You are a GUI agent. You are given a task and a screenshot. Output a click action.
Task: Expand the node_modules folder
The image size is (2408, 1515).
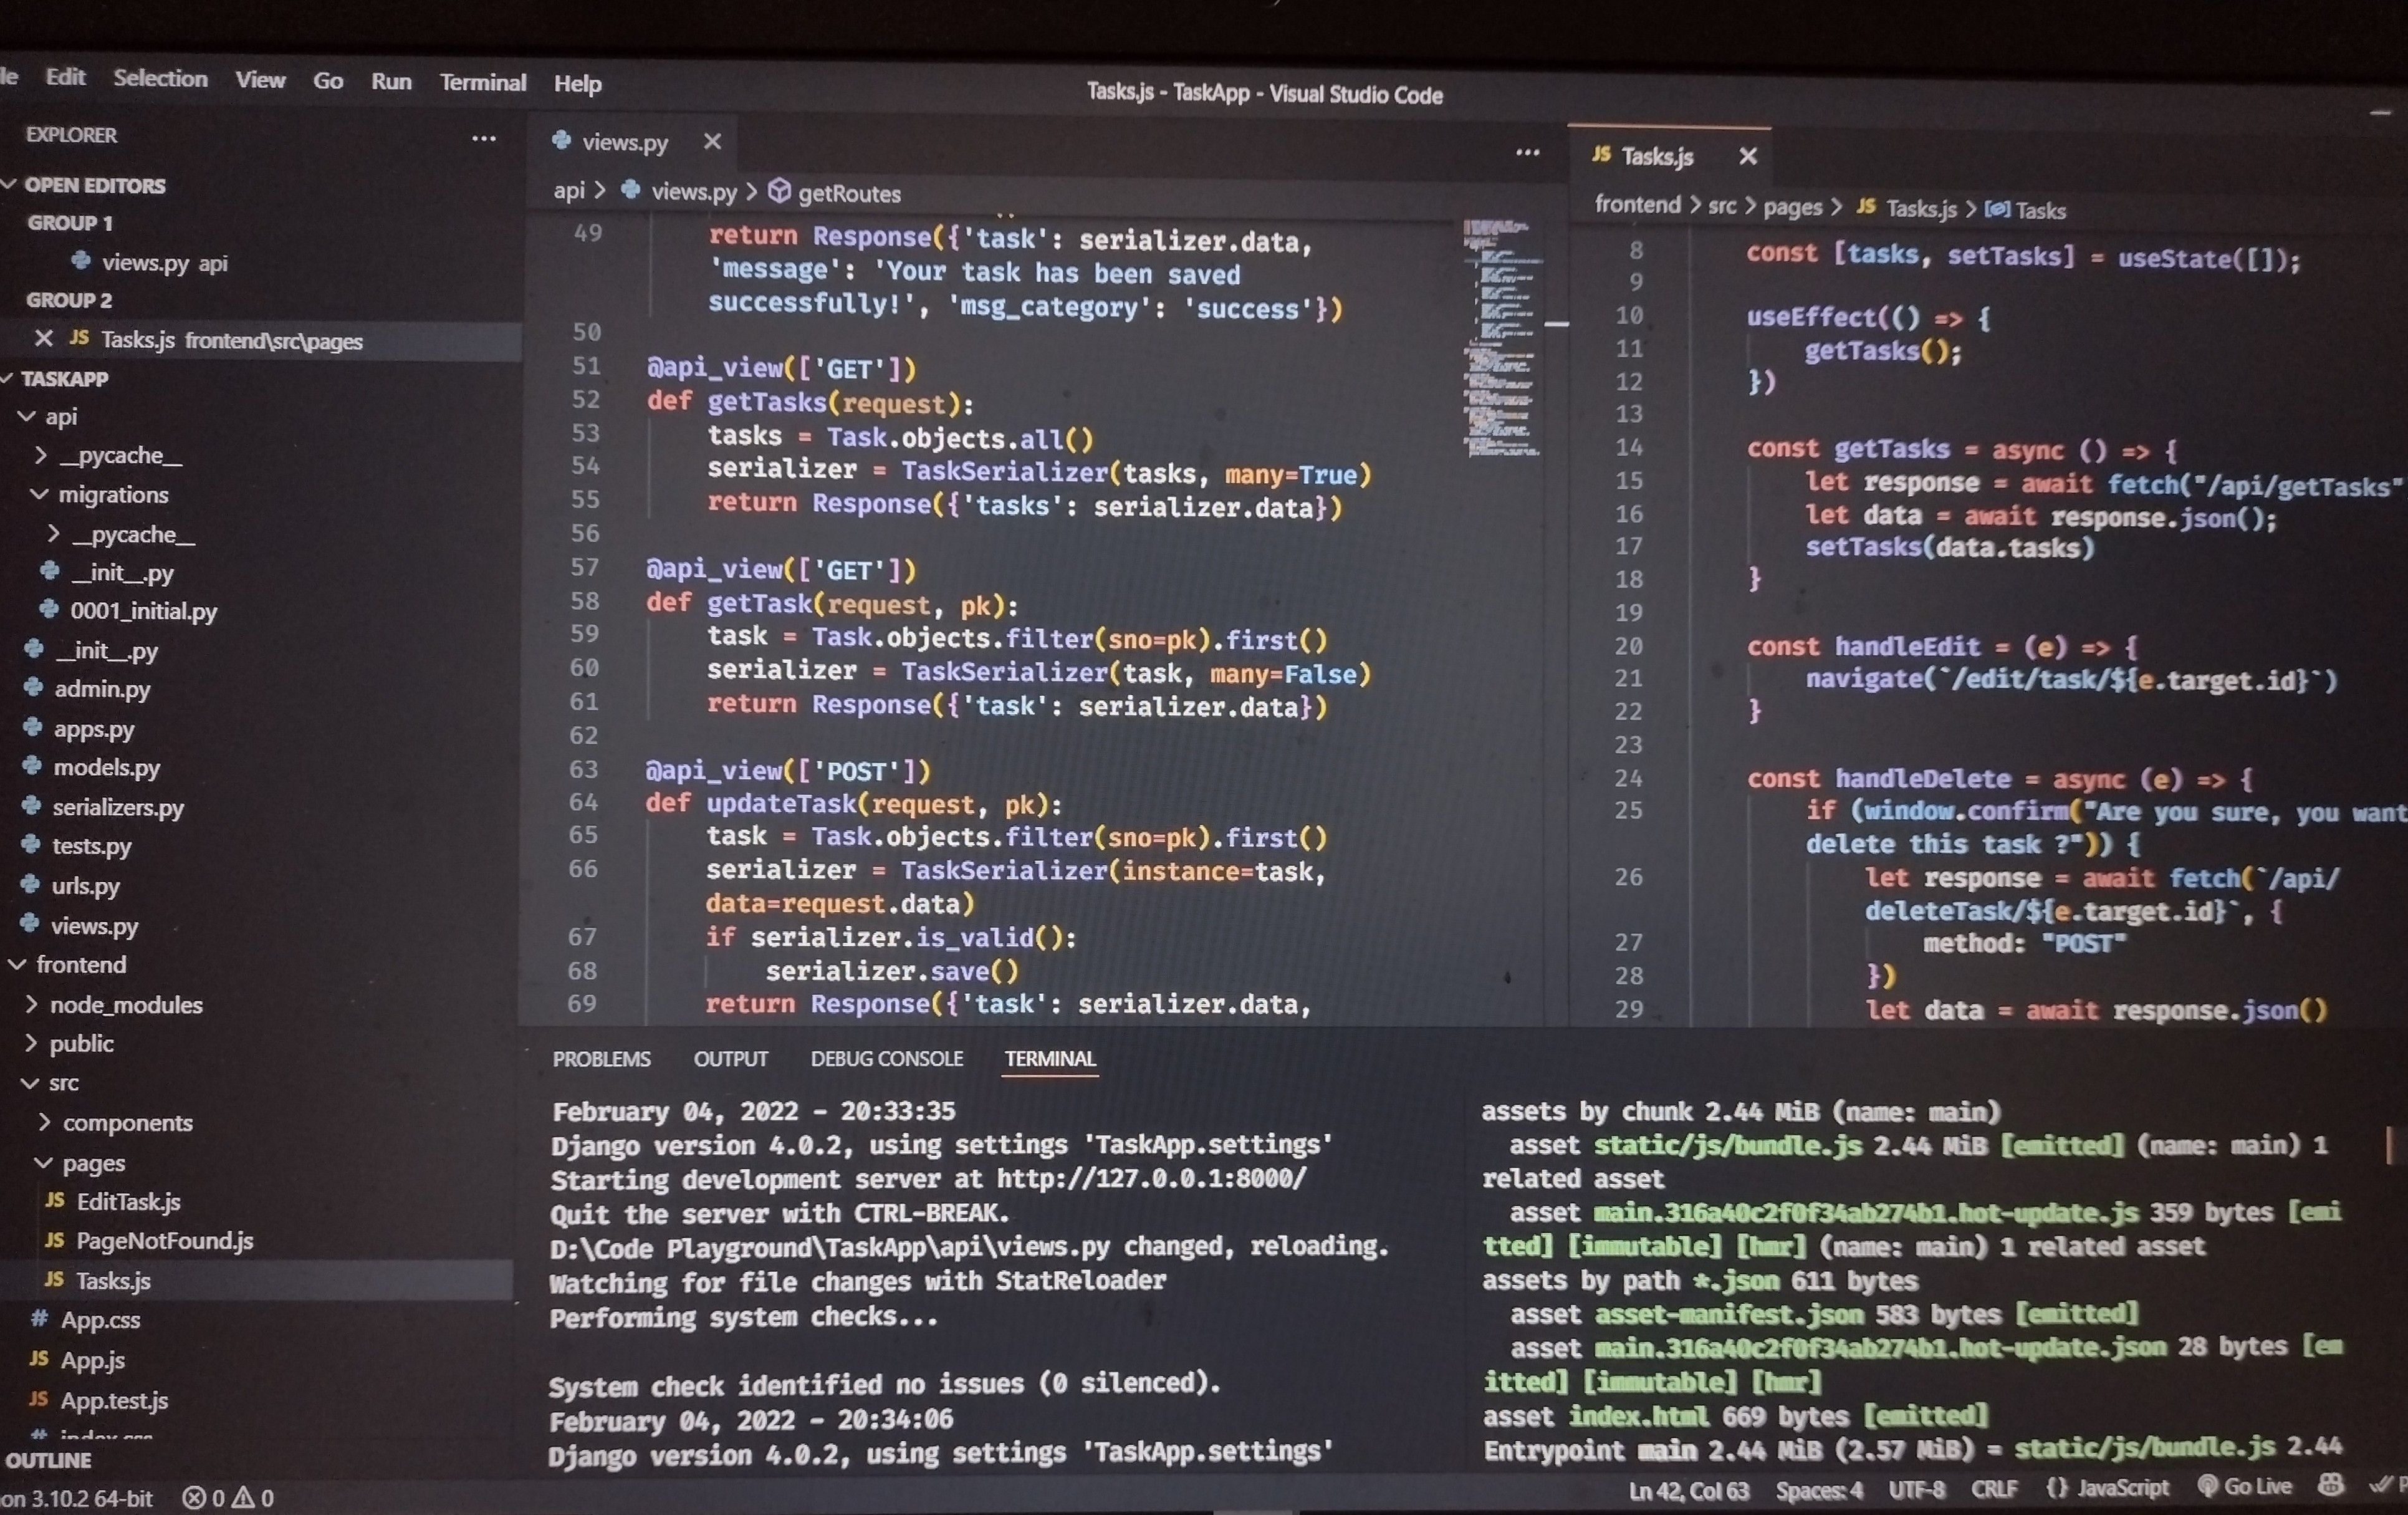[x=126, y=1004]
